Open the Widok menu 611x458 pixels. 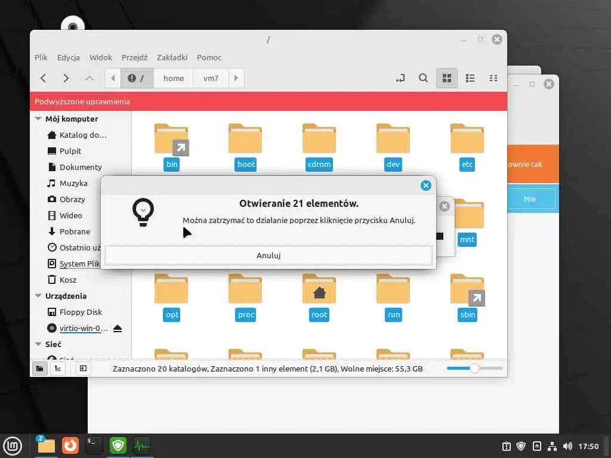point(100,58)
